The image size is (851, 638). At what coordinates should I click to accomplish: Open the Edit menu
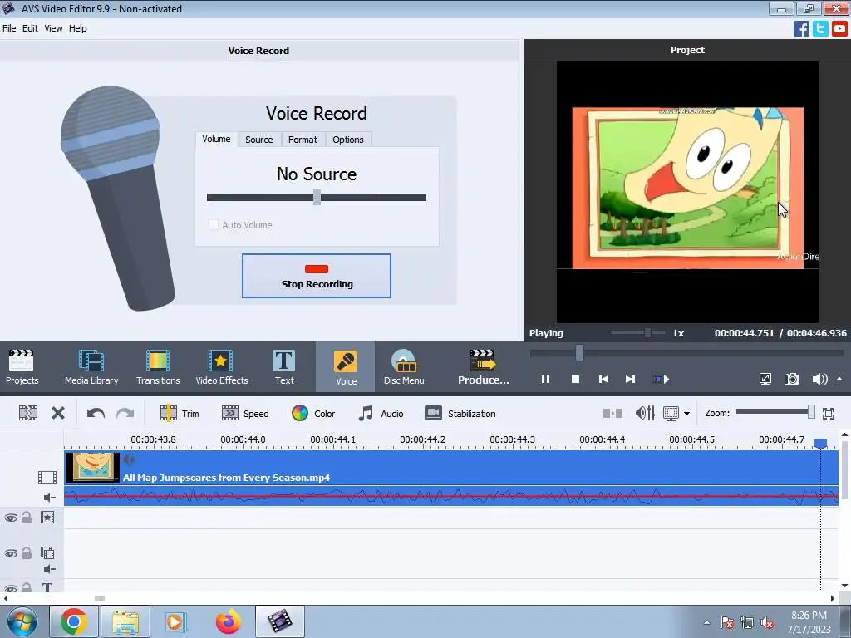[x=30, y=28]
